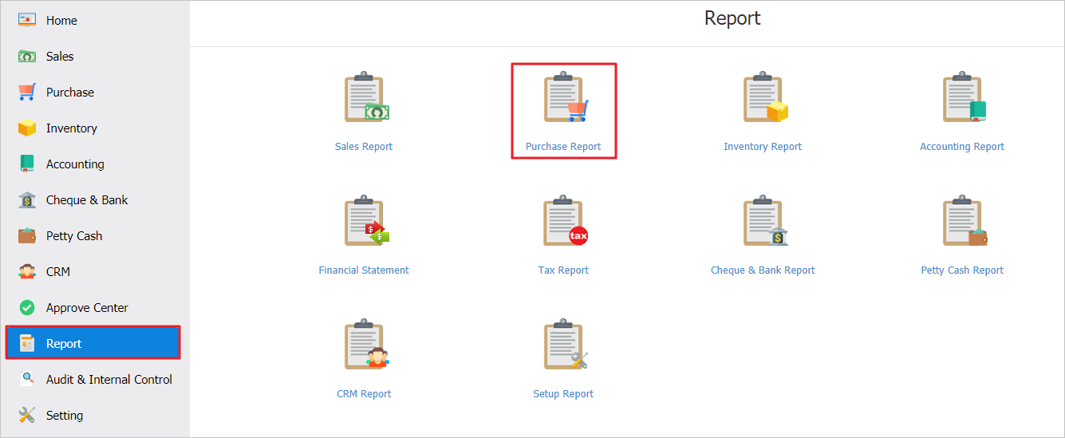Open the Inventory Report clipboard icon
Screen dimensions: 1065x438
point(764,98)
